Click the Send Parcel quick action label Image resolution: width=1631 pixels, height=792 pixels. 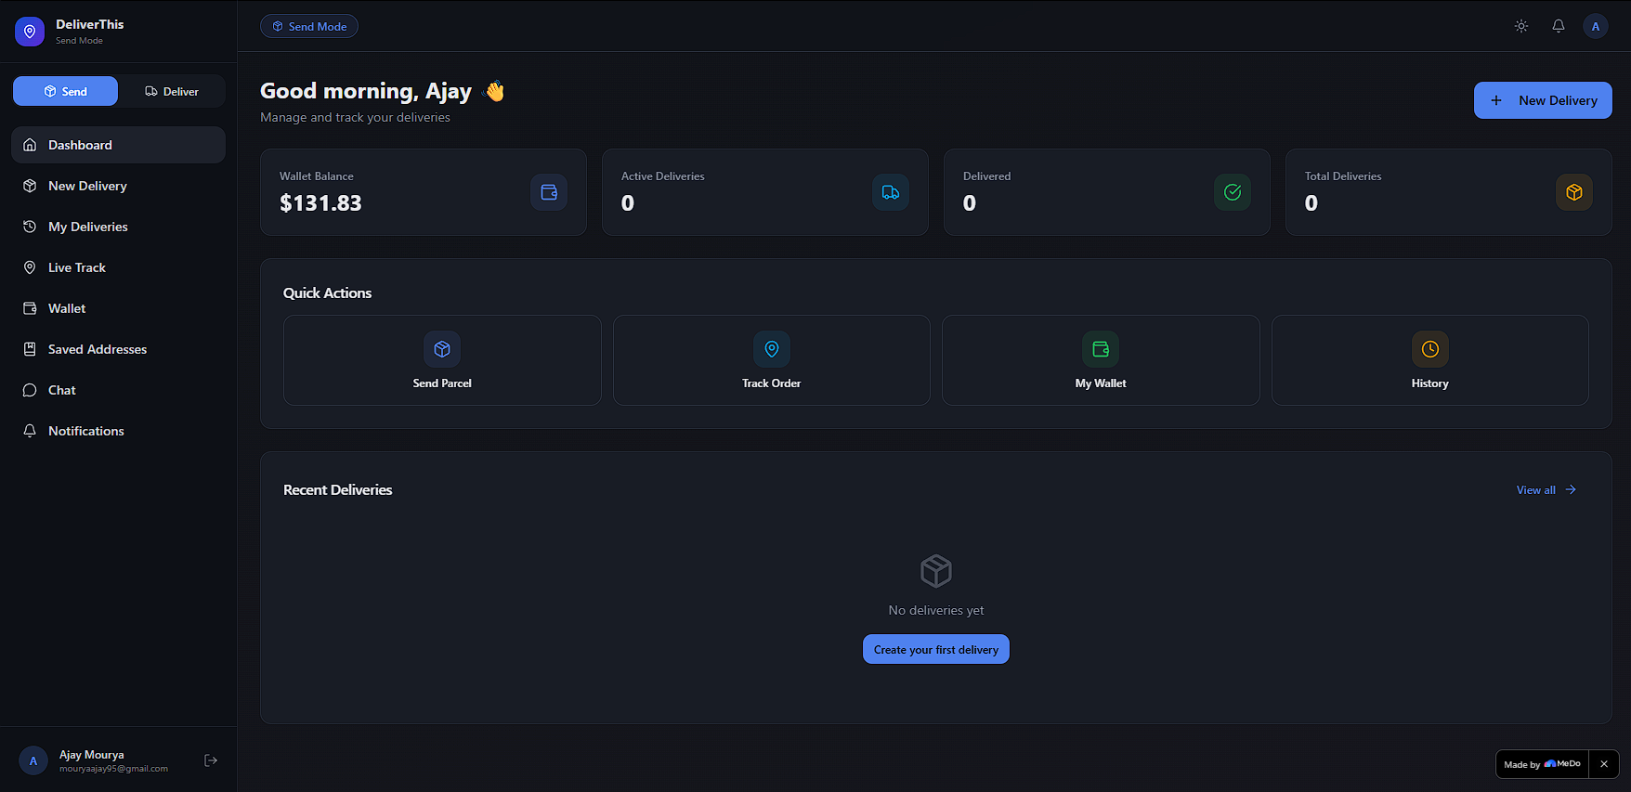pos(442,383)
